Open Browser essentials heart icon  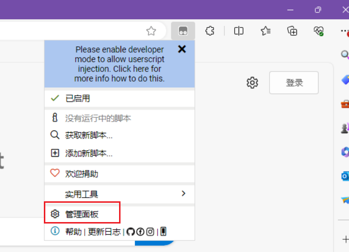(x=318, y=31)
